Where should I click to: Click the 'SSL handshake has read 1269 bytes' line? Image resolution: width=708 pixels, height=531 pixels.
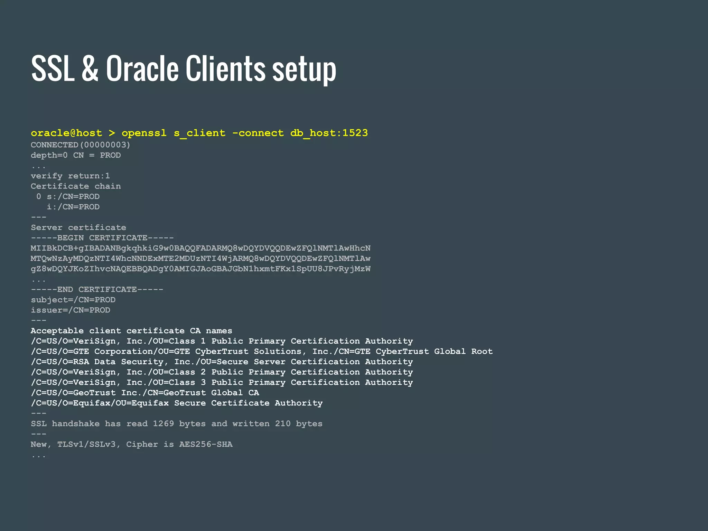coord(177,424)
